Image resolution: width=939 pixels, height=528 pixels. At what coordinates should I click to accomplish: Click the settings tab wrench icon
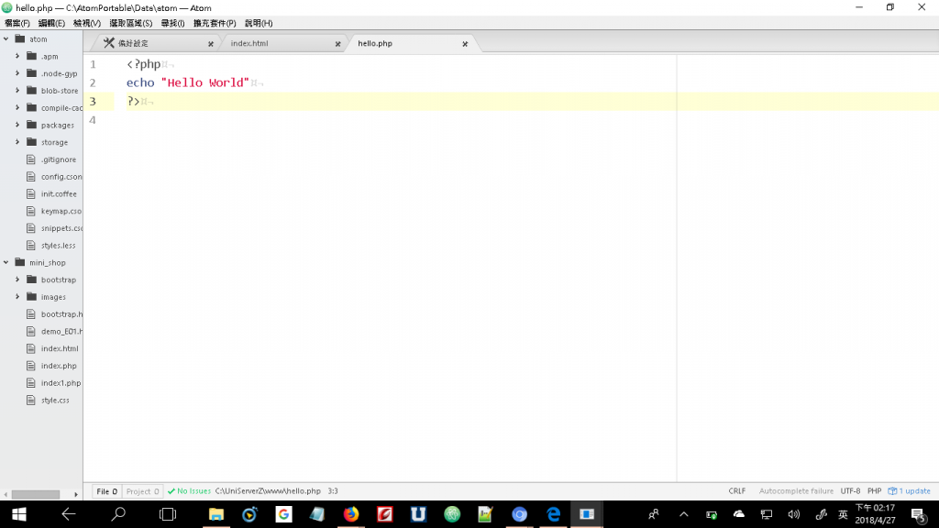(x=108, y=43)
